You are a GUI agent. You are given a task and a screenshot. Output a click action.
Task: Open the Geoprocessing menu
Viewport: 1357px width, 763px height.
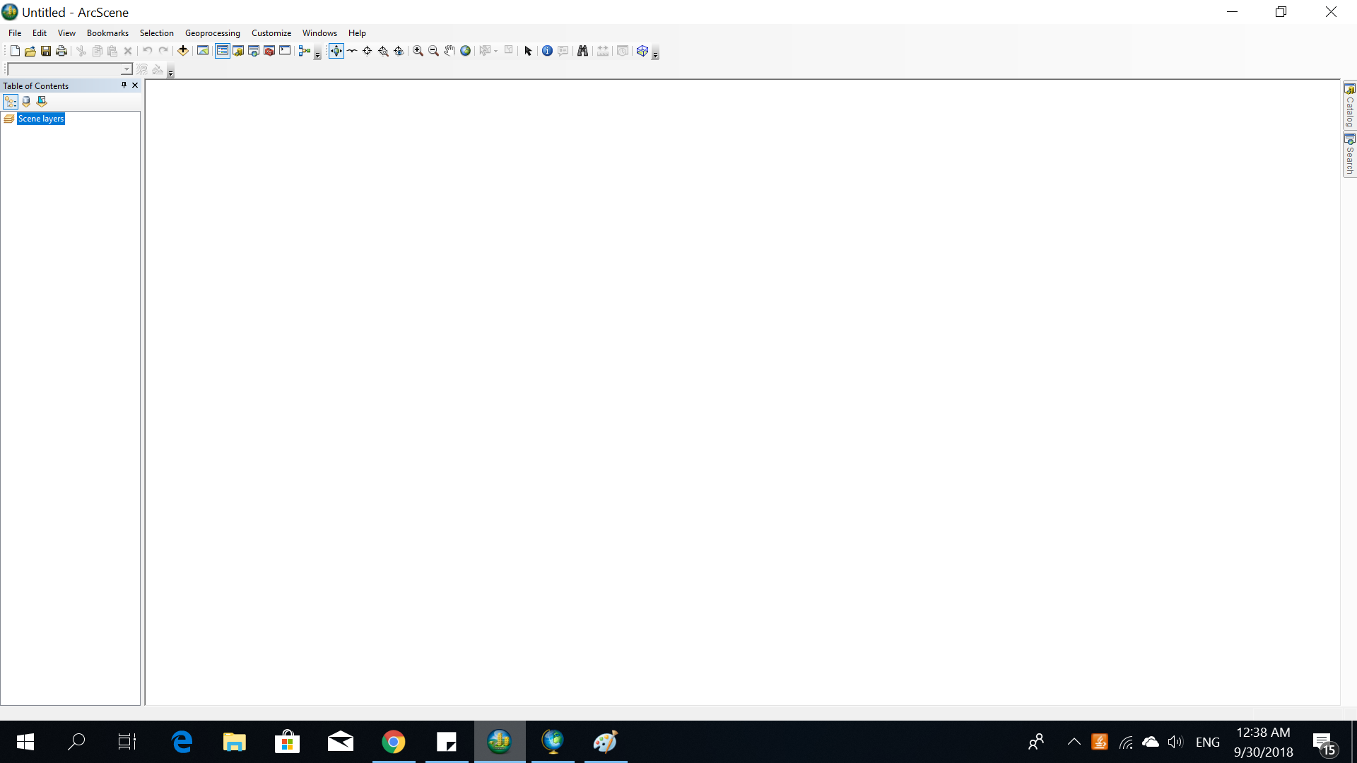pyautogui.click(x=212, y=33)
